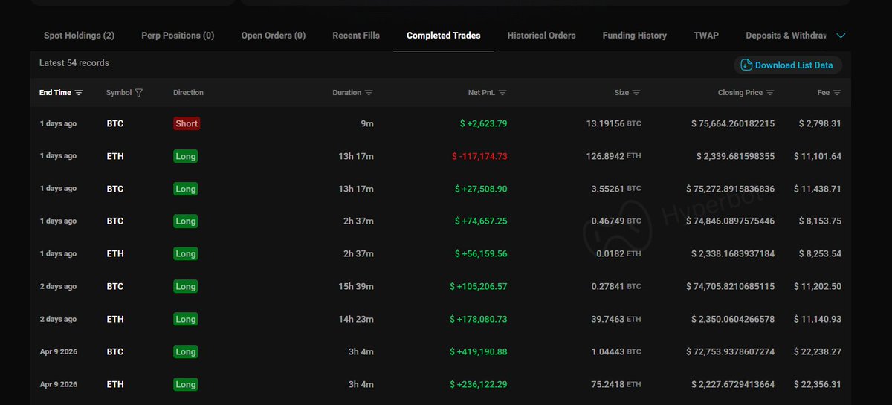Sort trades by Size column icon
The height and width of the screenshot is (405, 892).
(x=636, y=93)
